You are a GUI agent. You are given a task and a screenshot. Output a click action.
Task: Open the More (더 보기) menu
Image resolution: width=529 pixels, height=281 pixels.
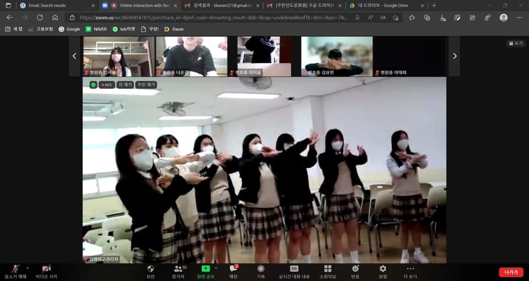410,269
